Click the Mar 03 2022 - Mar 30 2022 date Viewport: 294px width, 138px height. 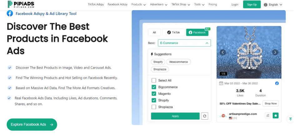[x=241, y=83]
